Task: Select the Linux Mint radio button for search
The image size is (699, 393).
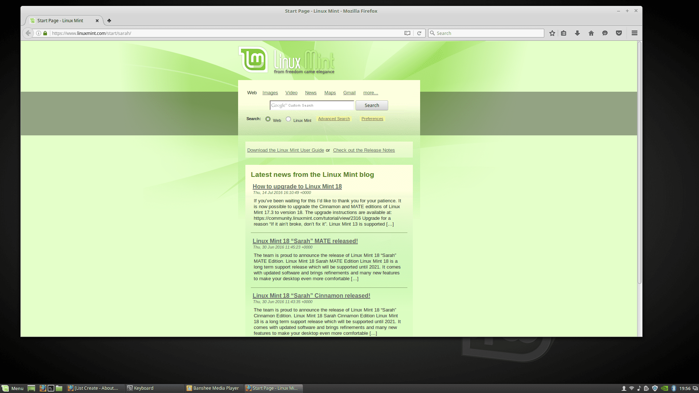Action: [x=289, y=119]
